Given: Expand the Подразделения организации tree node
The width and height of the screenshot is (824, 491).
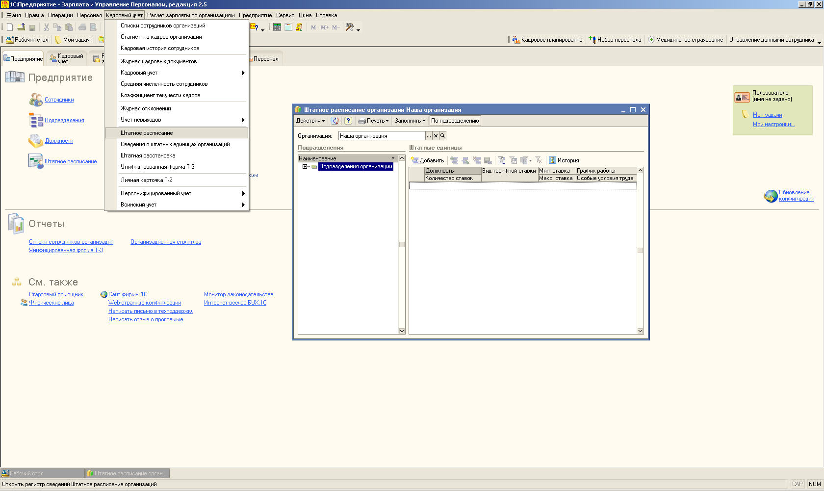Looking at the screenshot, I should tap(305, 167).
